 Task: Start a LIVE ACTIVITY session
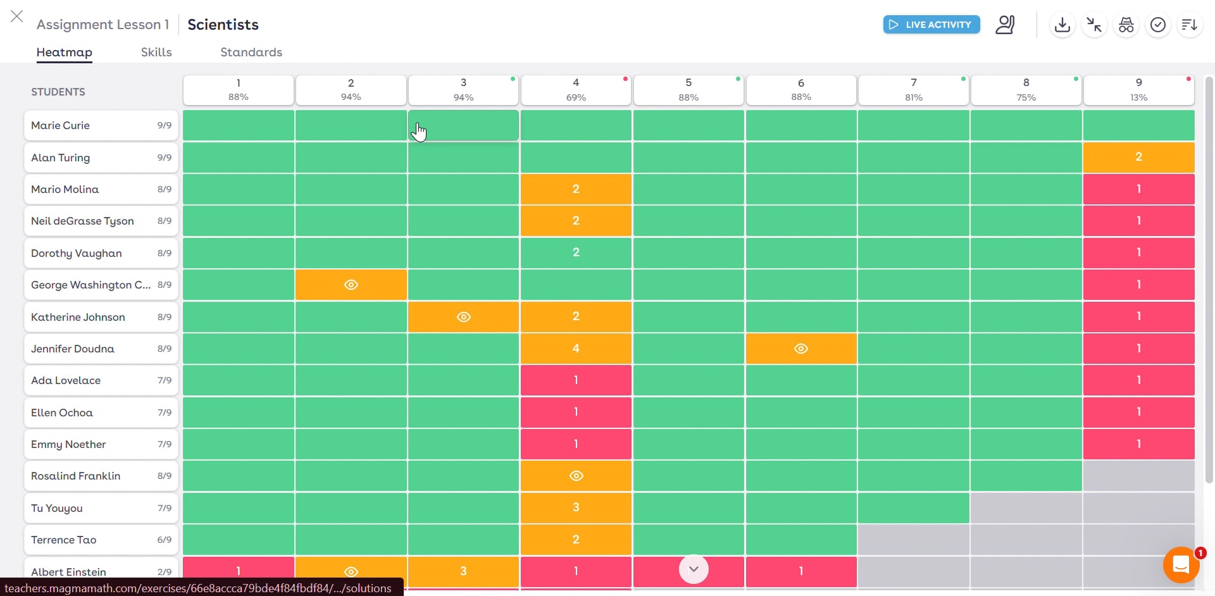[931, 25]
